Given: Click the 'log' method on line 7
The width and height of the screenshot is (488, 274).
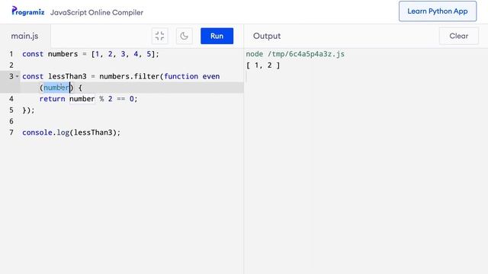Looking at the screenshot, I should [x=63, y=132].
